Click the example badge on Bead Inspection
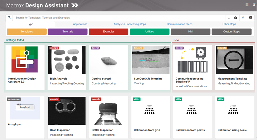The height and width of the screenshot is (140, 257). pos(54,99)
